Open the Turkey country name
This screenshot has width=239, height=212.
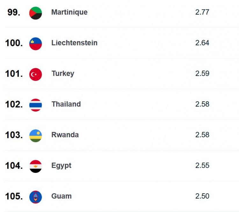point(63,74)
